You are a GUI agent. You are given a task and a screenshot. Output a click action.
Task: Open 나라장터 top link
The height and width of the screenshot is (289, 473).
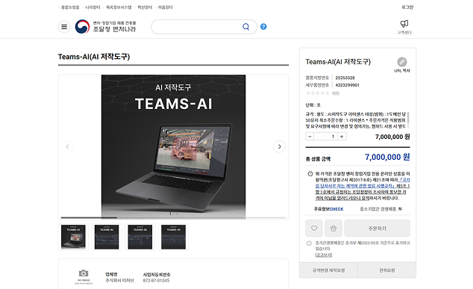pyautogui.click(x=93, y=7)
